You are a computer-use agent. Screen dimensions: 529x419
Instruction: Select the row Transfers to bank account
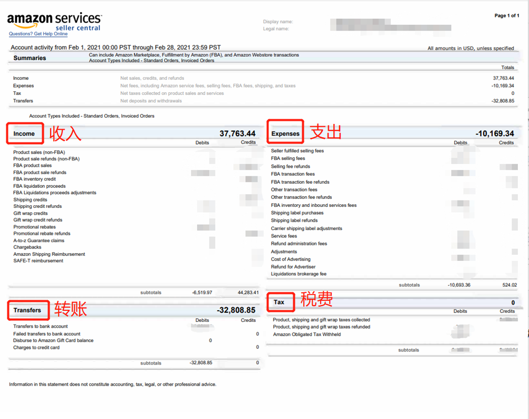point(41,327)
